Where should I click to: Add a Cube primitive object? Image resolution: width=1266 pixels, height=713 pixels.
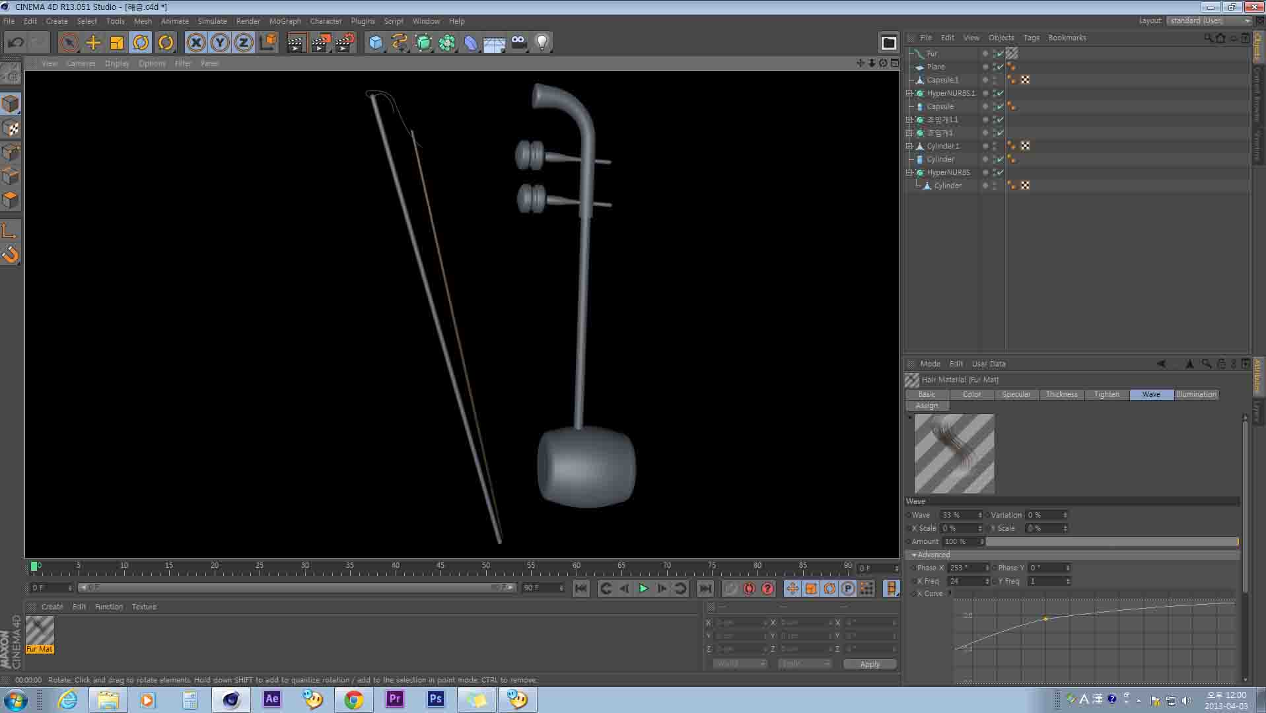[376, 43]
